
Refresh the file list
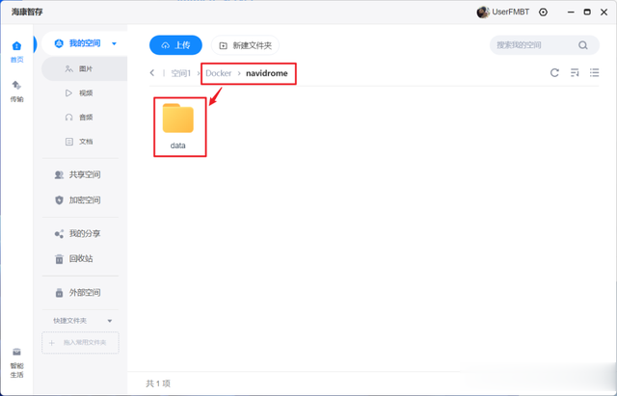pos(554,73)
